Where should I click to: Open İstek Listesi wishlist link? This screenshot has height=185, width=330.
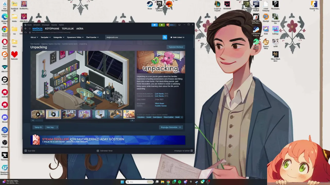(x=177, y=37)
